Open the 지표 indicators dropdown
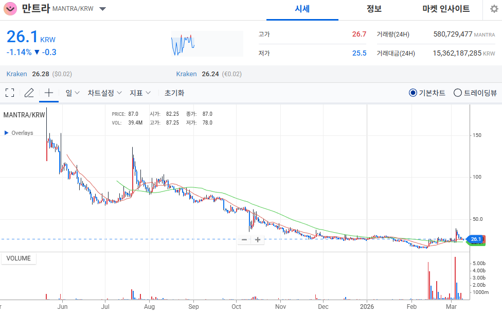The image size is (502, 314). [x=140, y=93]
